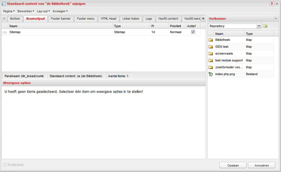This screenshot has width=281, height=172.
Task: Select the zoekformulier voo... entry
Action: point(229,67)
